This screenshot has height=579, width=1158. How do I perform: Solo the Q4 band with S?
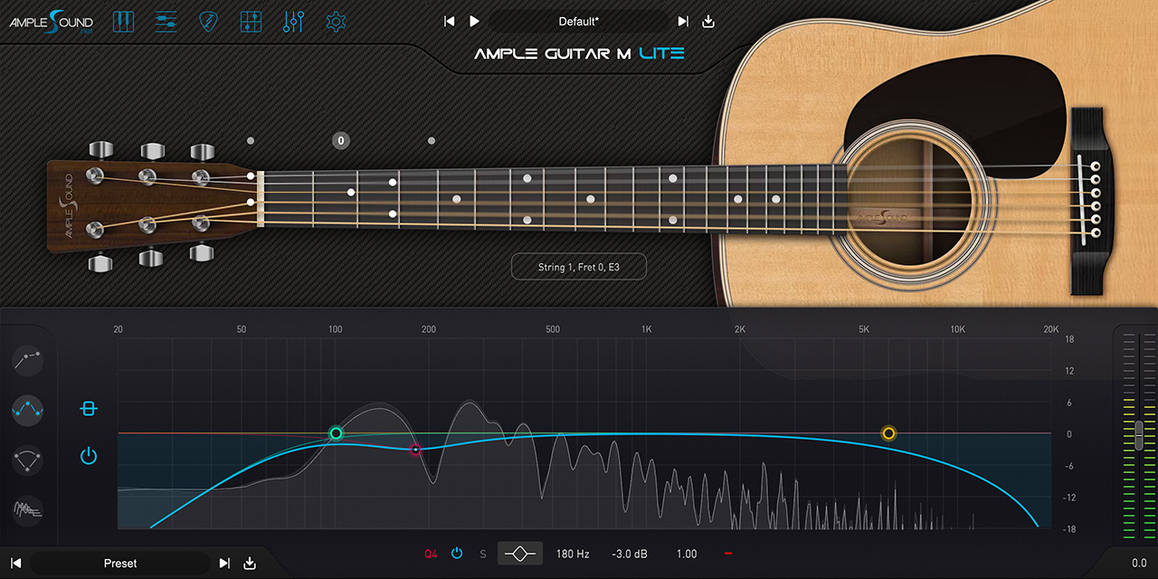[x=482, y=554]
